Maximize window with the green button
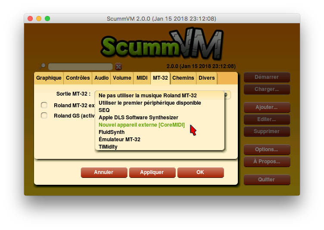 pos(47,19)
